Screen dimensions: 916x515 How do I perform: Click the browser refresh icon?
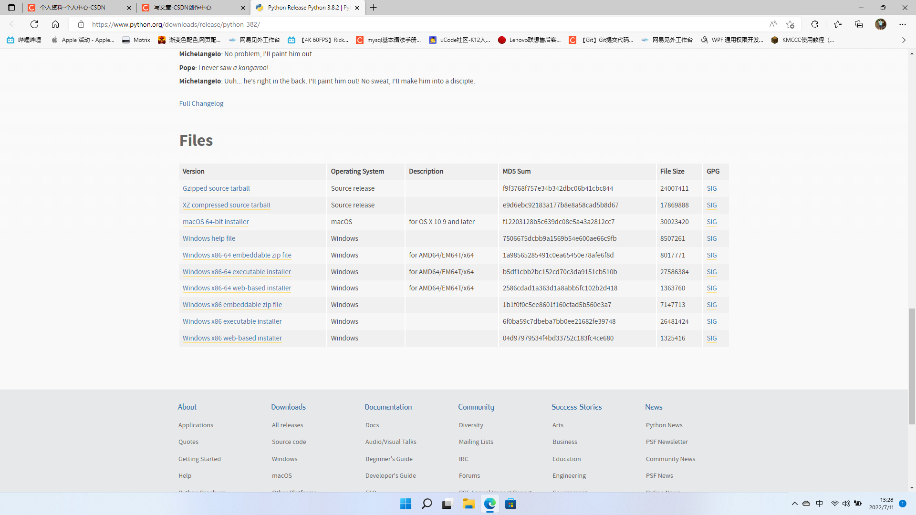pyautogui.click(x=34, y=24)
